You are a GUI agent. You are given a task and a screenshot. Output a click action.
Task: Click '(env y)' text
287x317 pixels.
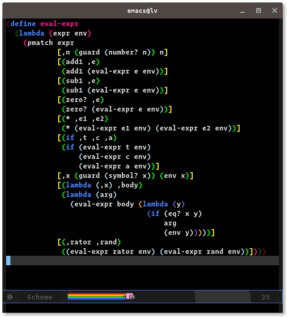pyautogui.click(x=179, y=233)
